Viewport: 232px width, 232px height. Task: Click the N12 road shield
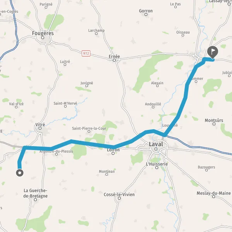click(86, 53)
